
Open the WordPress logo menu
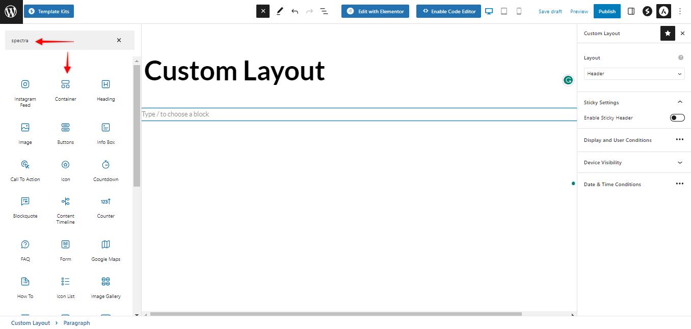click(11, 11)
